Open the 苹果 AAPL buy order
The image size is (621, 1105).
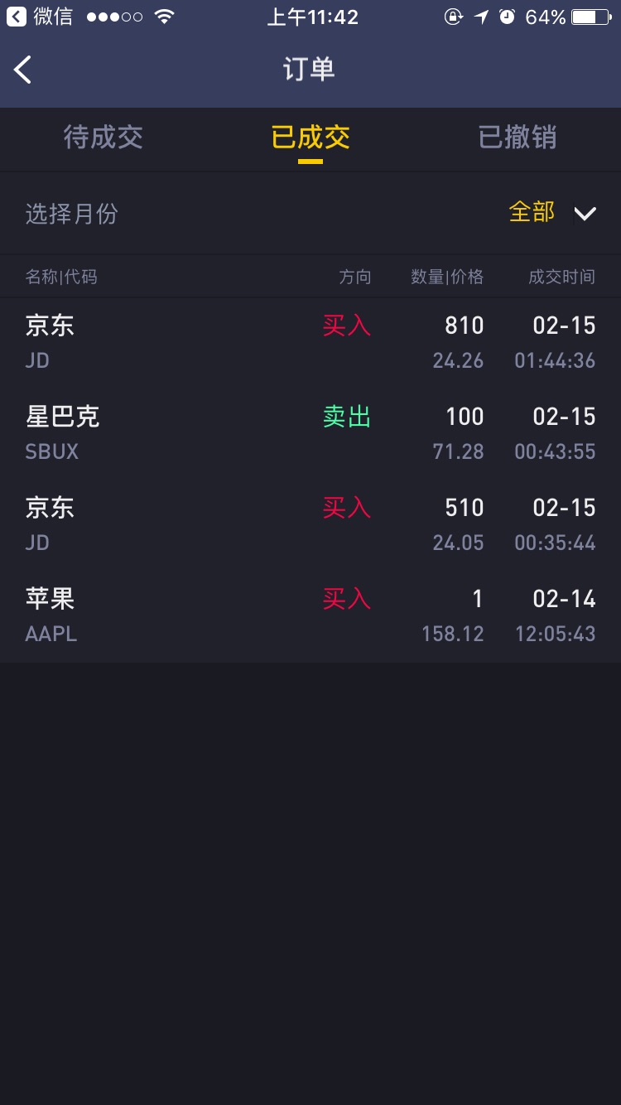coord(310,616)
